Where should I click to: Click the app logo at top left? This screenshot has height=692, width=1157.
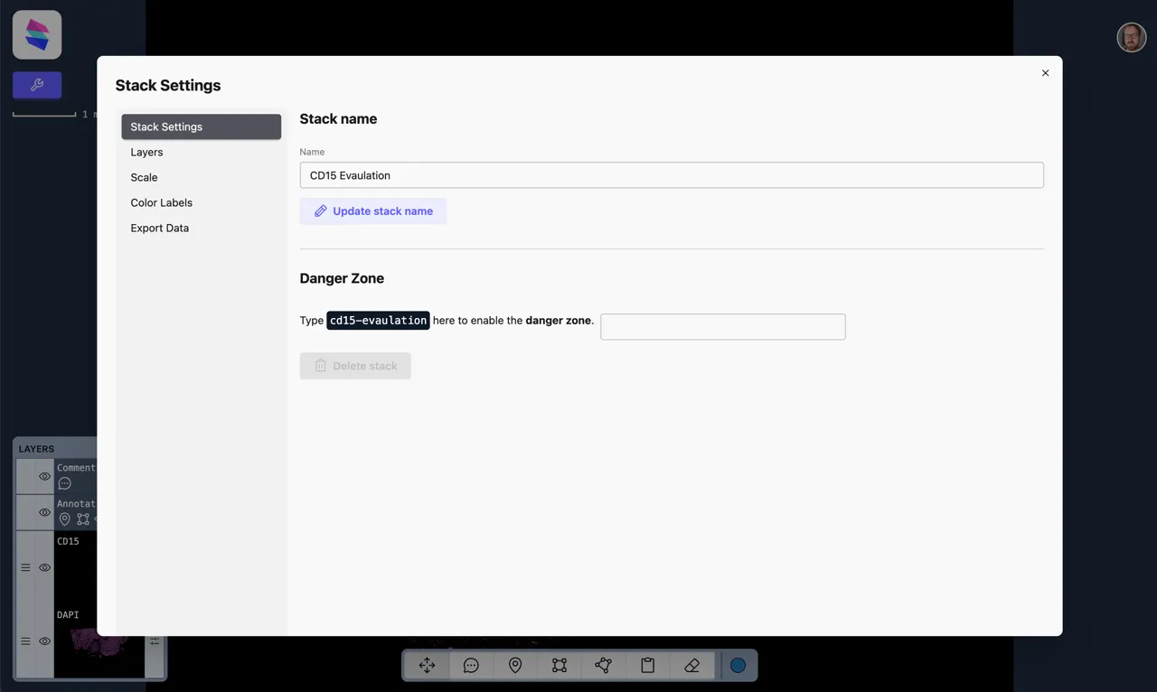coord(37,35)
